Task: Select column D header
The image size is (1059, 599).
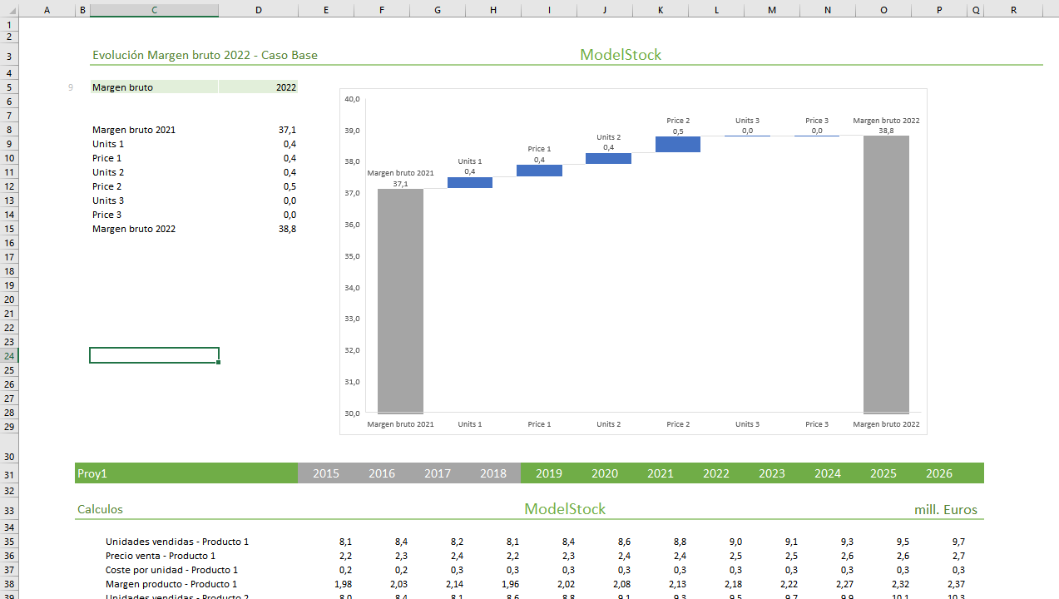Action: coord(258,10)
